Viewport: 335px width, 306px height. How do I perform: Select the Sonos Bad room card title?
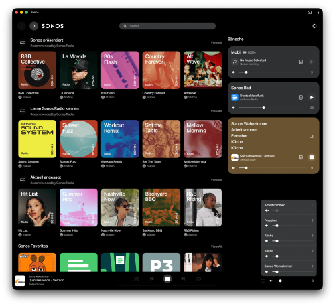[x=241, y=88]
